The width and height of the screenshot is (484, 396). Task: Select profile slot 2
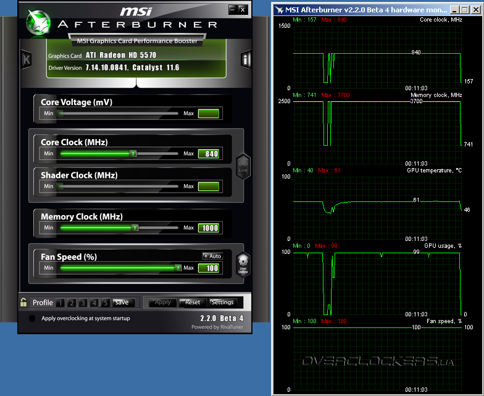[72, 303]
